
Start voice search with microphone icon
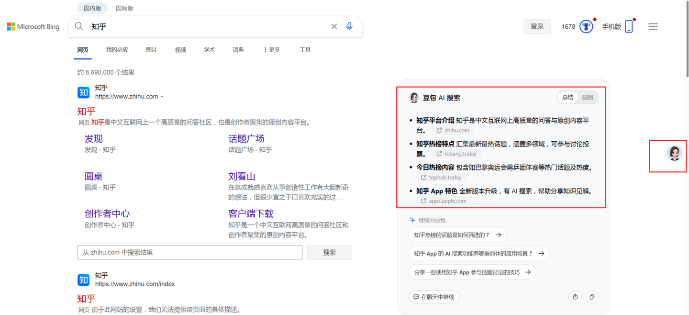pos(349,26)
